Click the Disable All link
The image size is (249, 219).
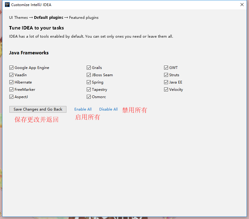coord(109,109)
